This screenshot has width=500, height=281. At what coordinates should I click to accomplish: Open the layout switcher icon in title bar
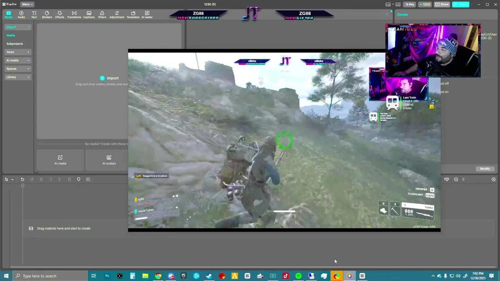(388, 4)
